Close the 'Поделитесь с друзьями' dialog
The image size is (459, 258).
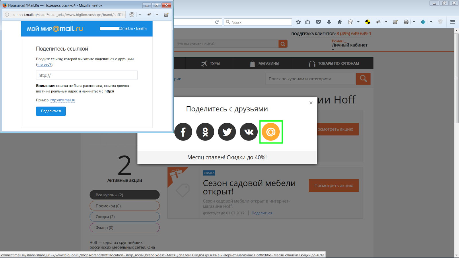click(311, 103)
